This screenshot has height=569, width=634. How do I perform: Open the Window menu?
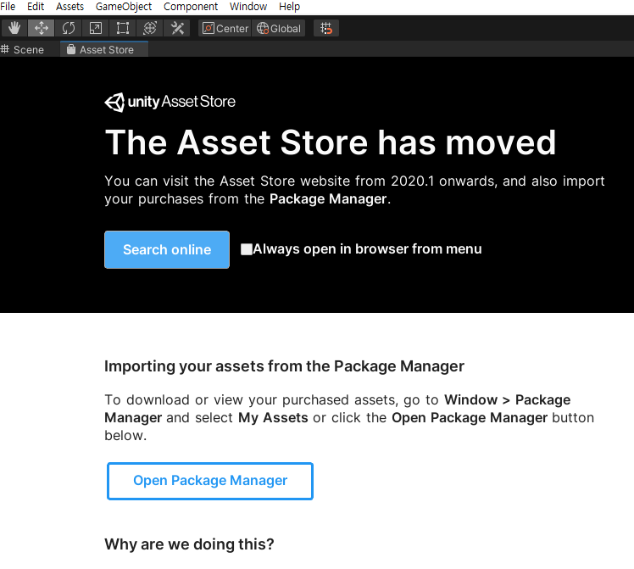tap(248, 7)
